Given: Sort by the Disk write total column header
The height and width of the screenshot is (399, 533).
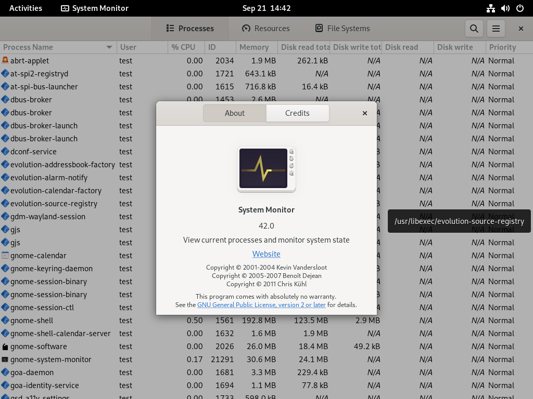Looking at the screenshot, I should (x=356, y=47).
